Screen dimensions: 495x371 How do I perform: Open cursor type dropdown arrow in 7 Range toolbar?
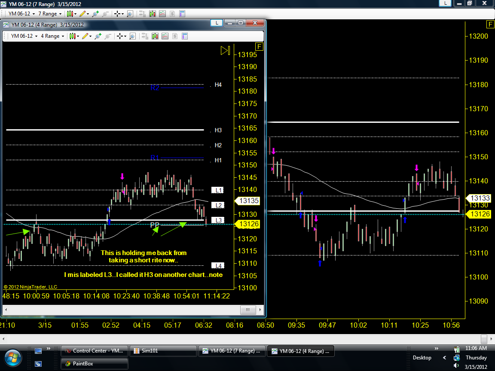[122, 14]
